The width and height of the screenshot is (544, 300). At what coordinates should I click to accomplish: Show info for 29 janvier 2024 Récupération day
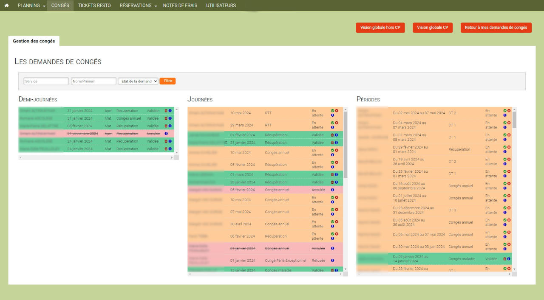[337, 182]
